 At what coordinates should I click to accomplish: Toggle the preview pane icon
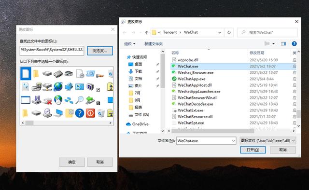click(x=283, y=44)
